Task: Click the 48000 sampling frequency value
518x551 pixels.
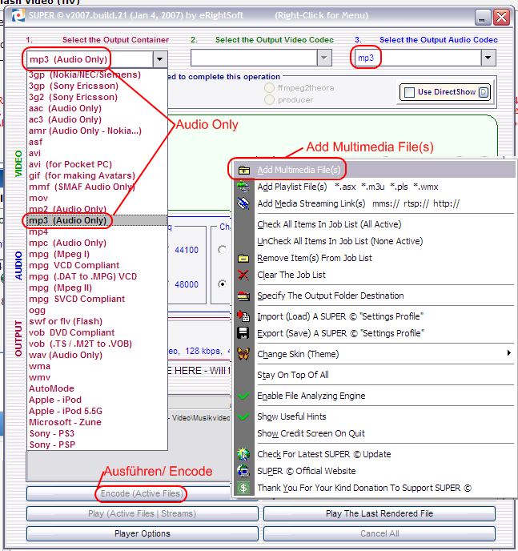Action: (x=187, y=284)
